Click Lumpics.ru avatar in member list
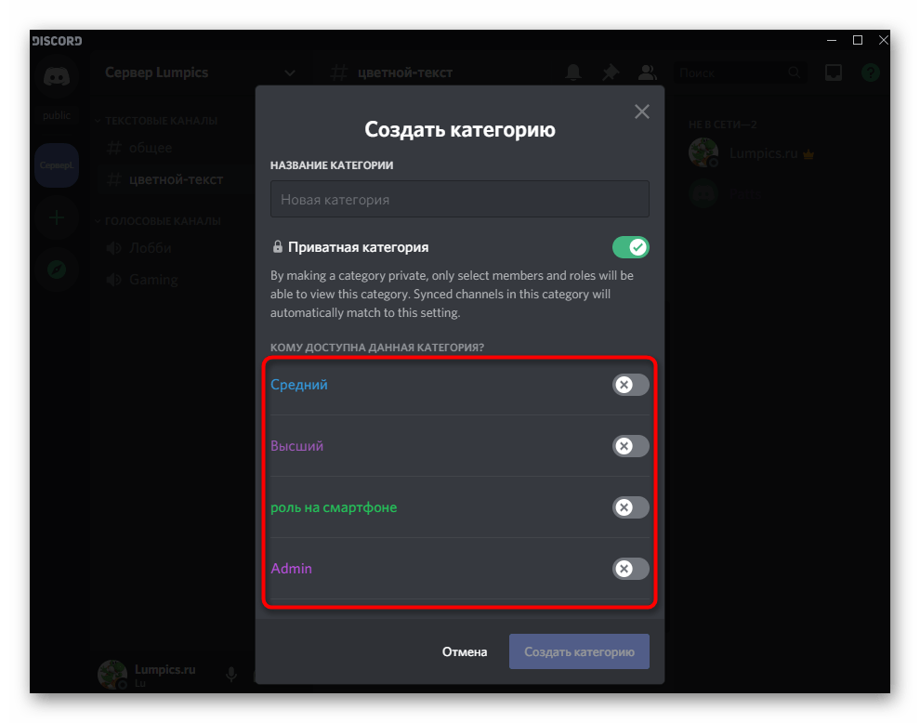 coord(703,152)
